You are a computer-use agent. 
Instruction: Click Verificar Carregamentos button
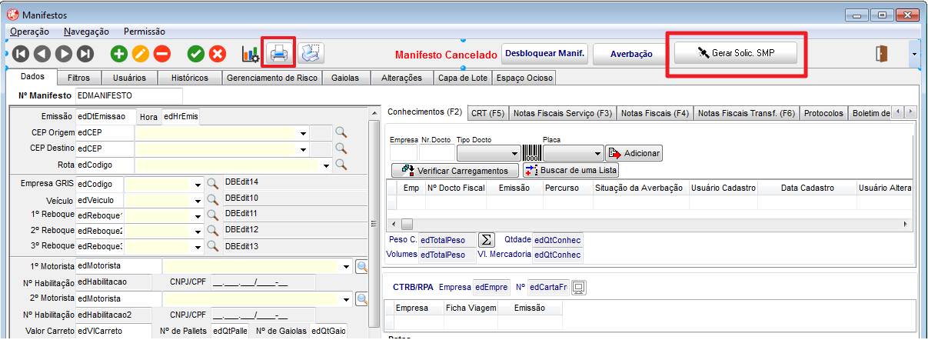pos(455,170)
